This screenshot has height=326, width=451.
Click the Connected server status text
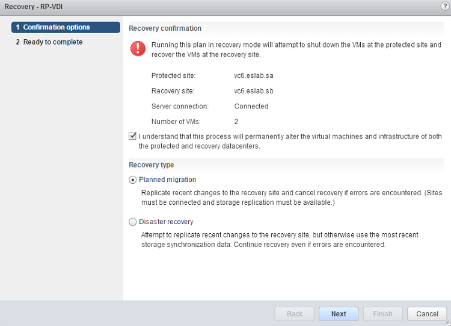coord(251,106)
